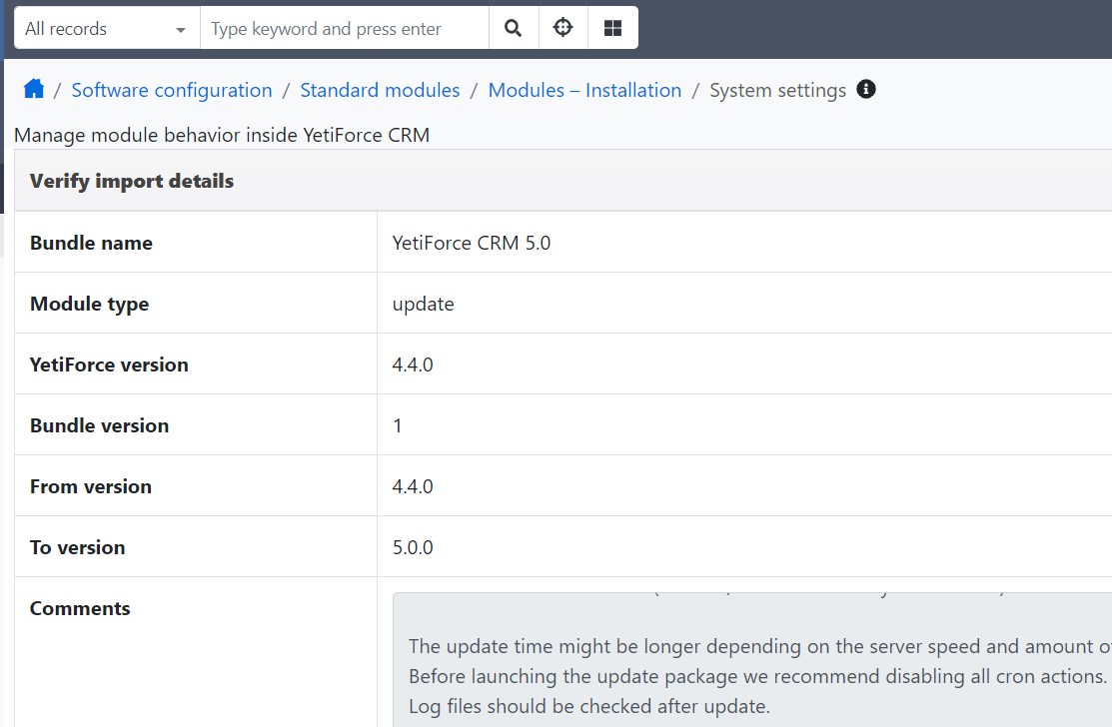Select the From version value 4.4.0

413,486
